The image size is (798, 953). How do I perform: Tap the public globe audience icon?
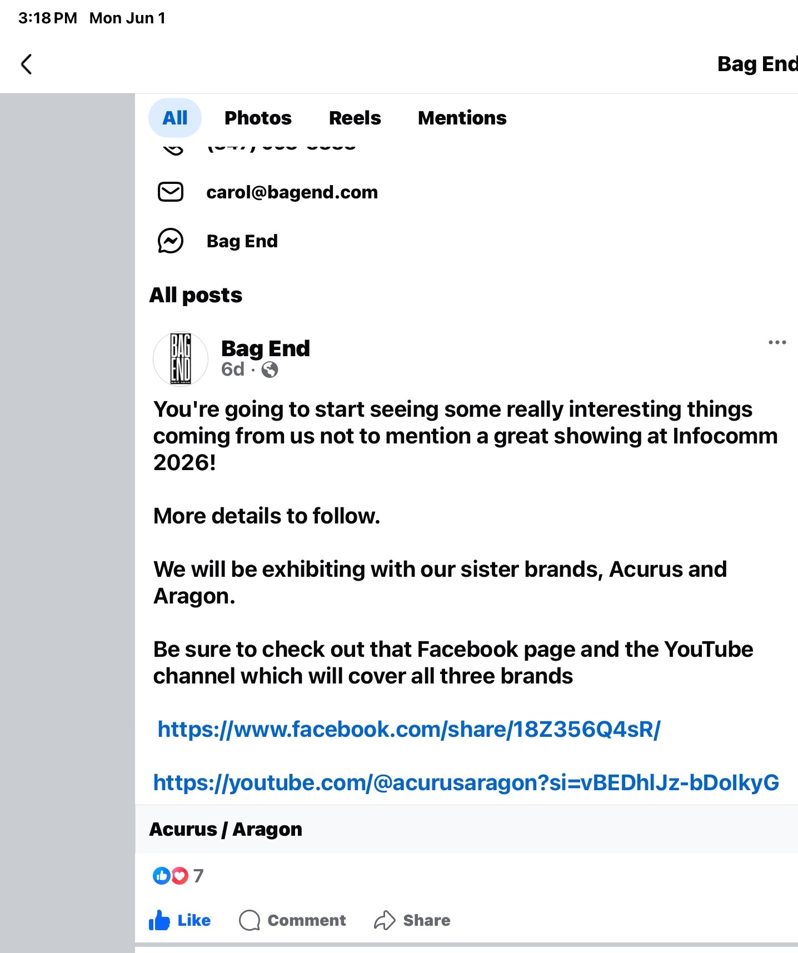270,370
